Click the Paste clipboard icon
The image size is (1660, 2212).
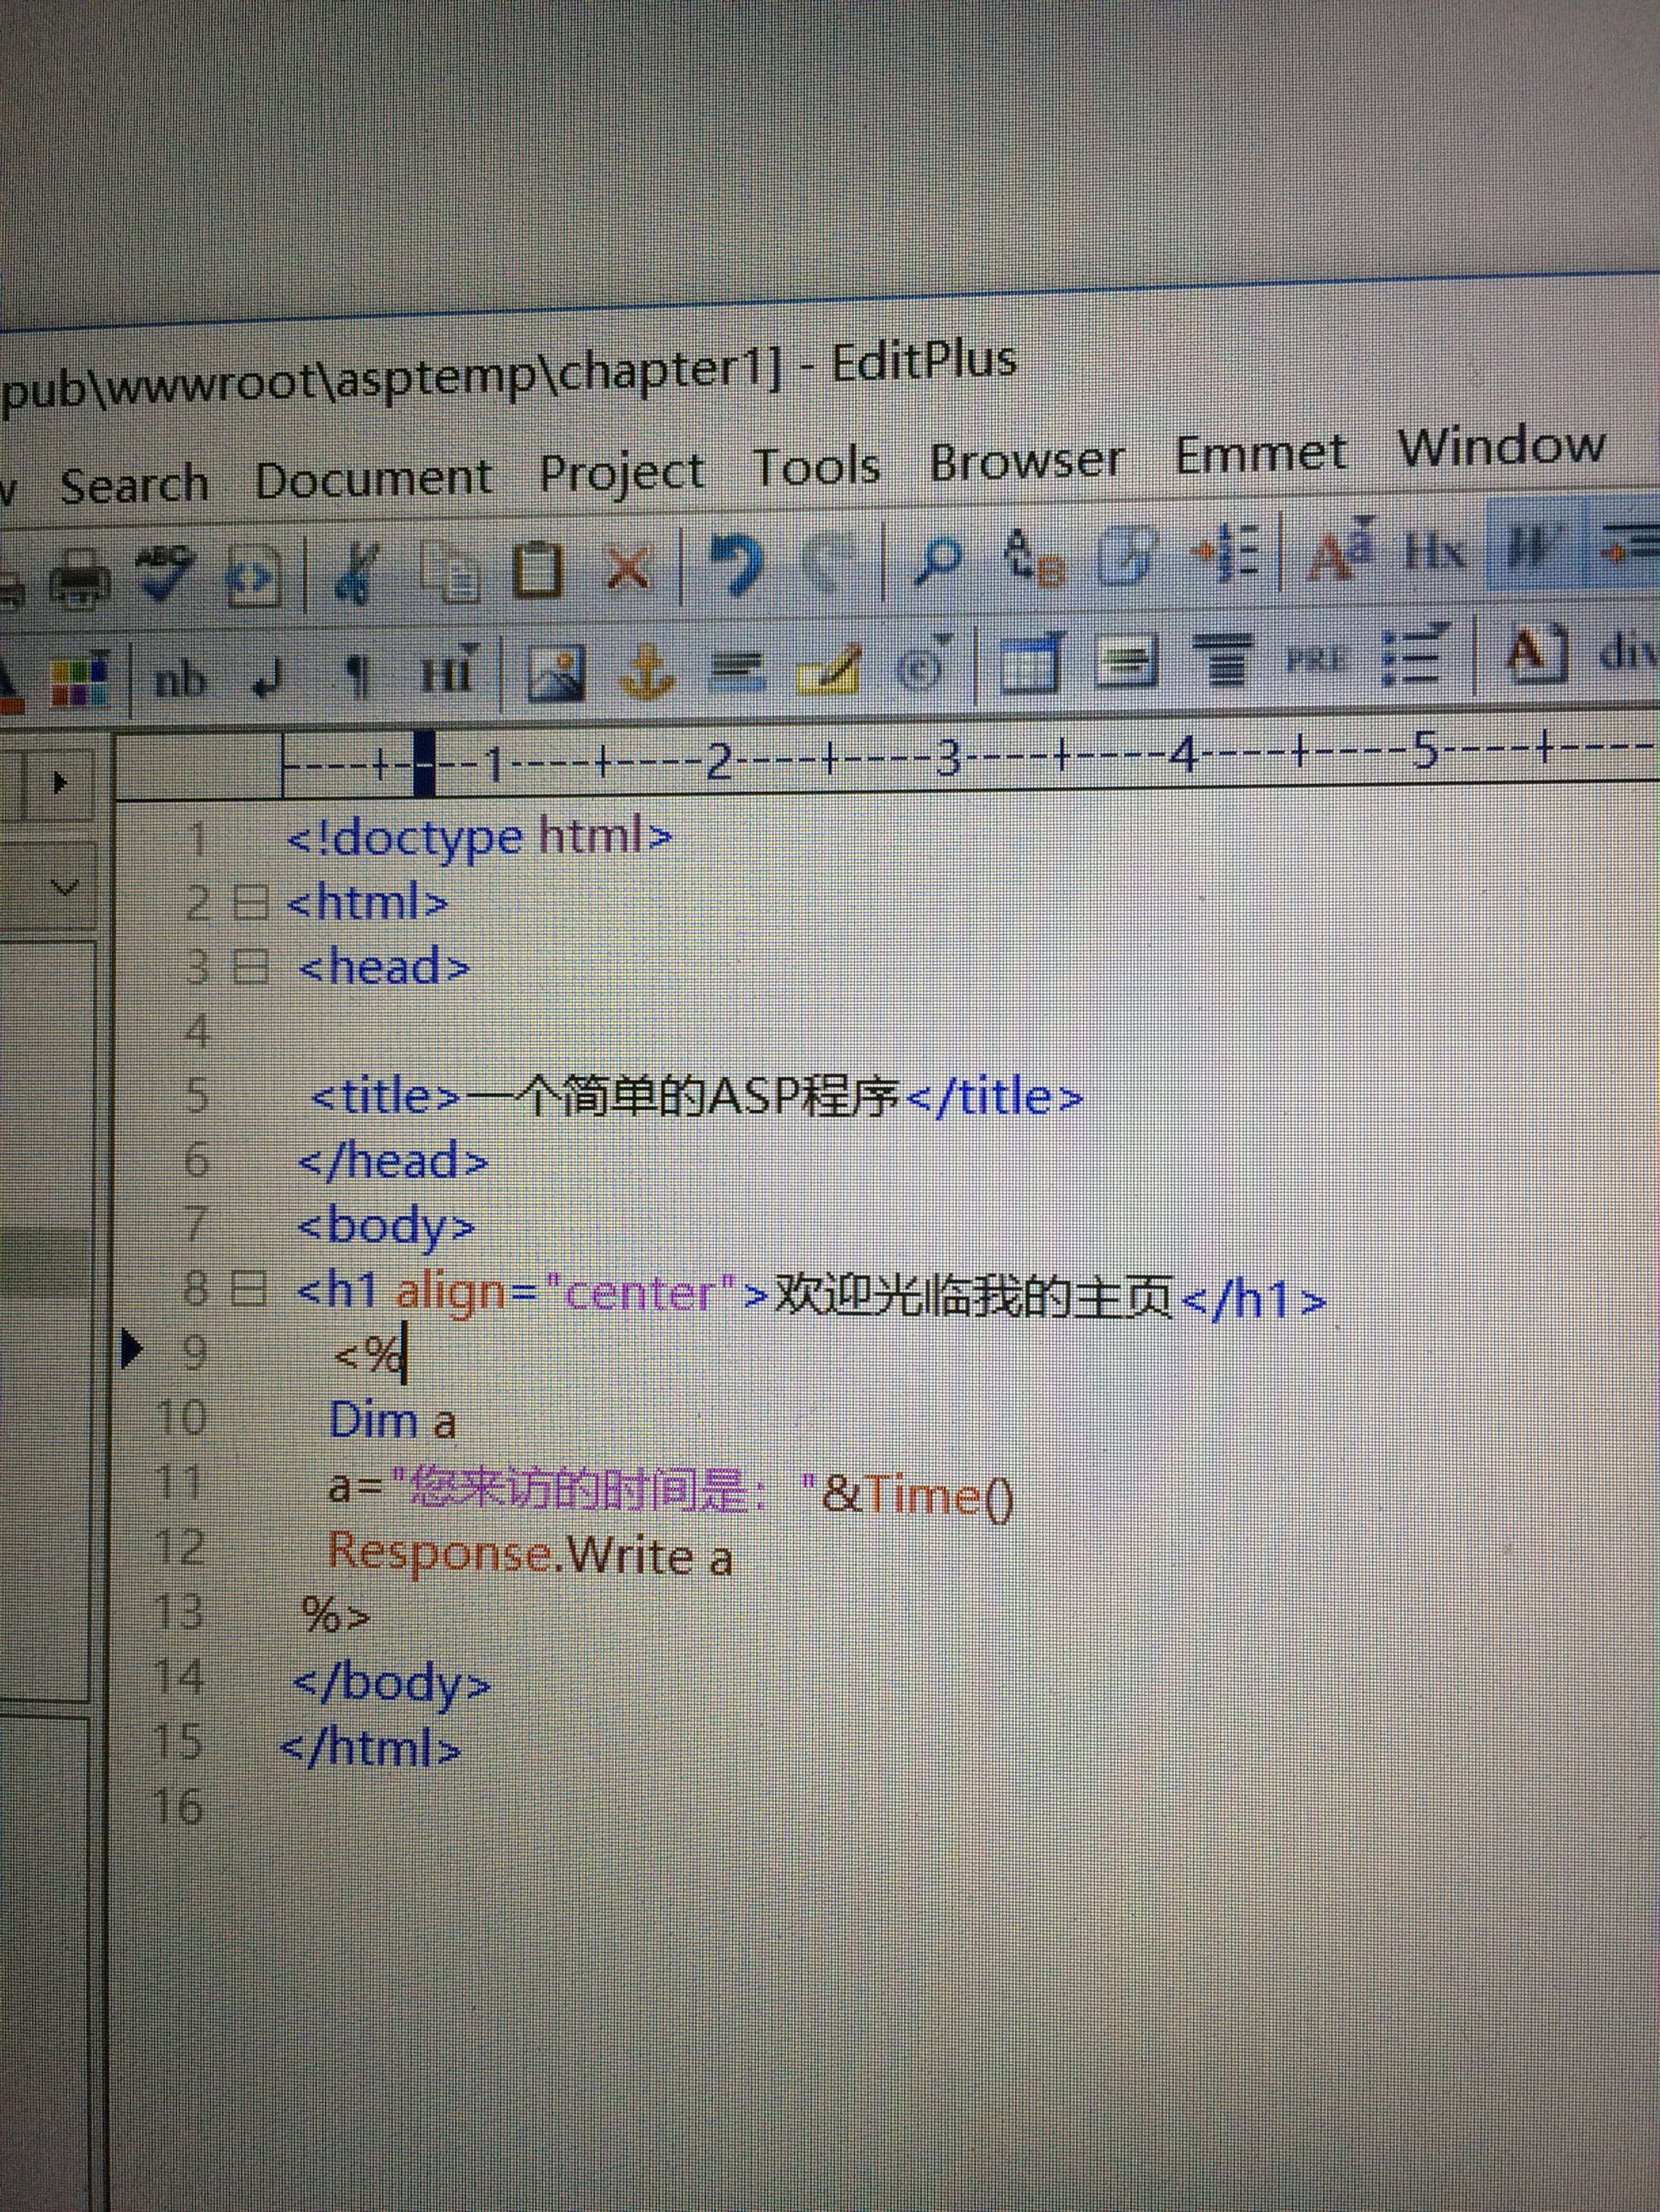pyautogui.click(x=537, y=571)
